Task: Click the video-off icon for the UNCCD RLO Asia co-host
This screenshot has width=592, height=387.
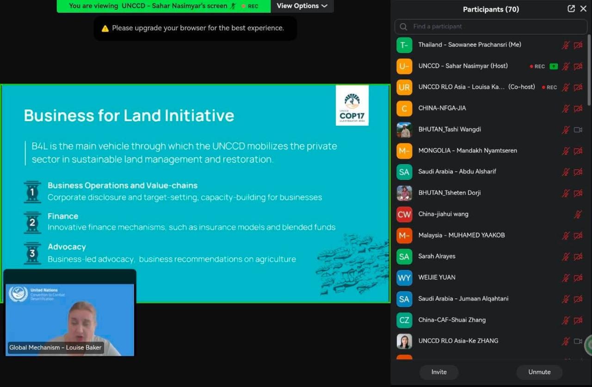Action: (578, 87)
